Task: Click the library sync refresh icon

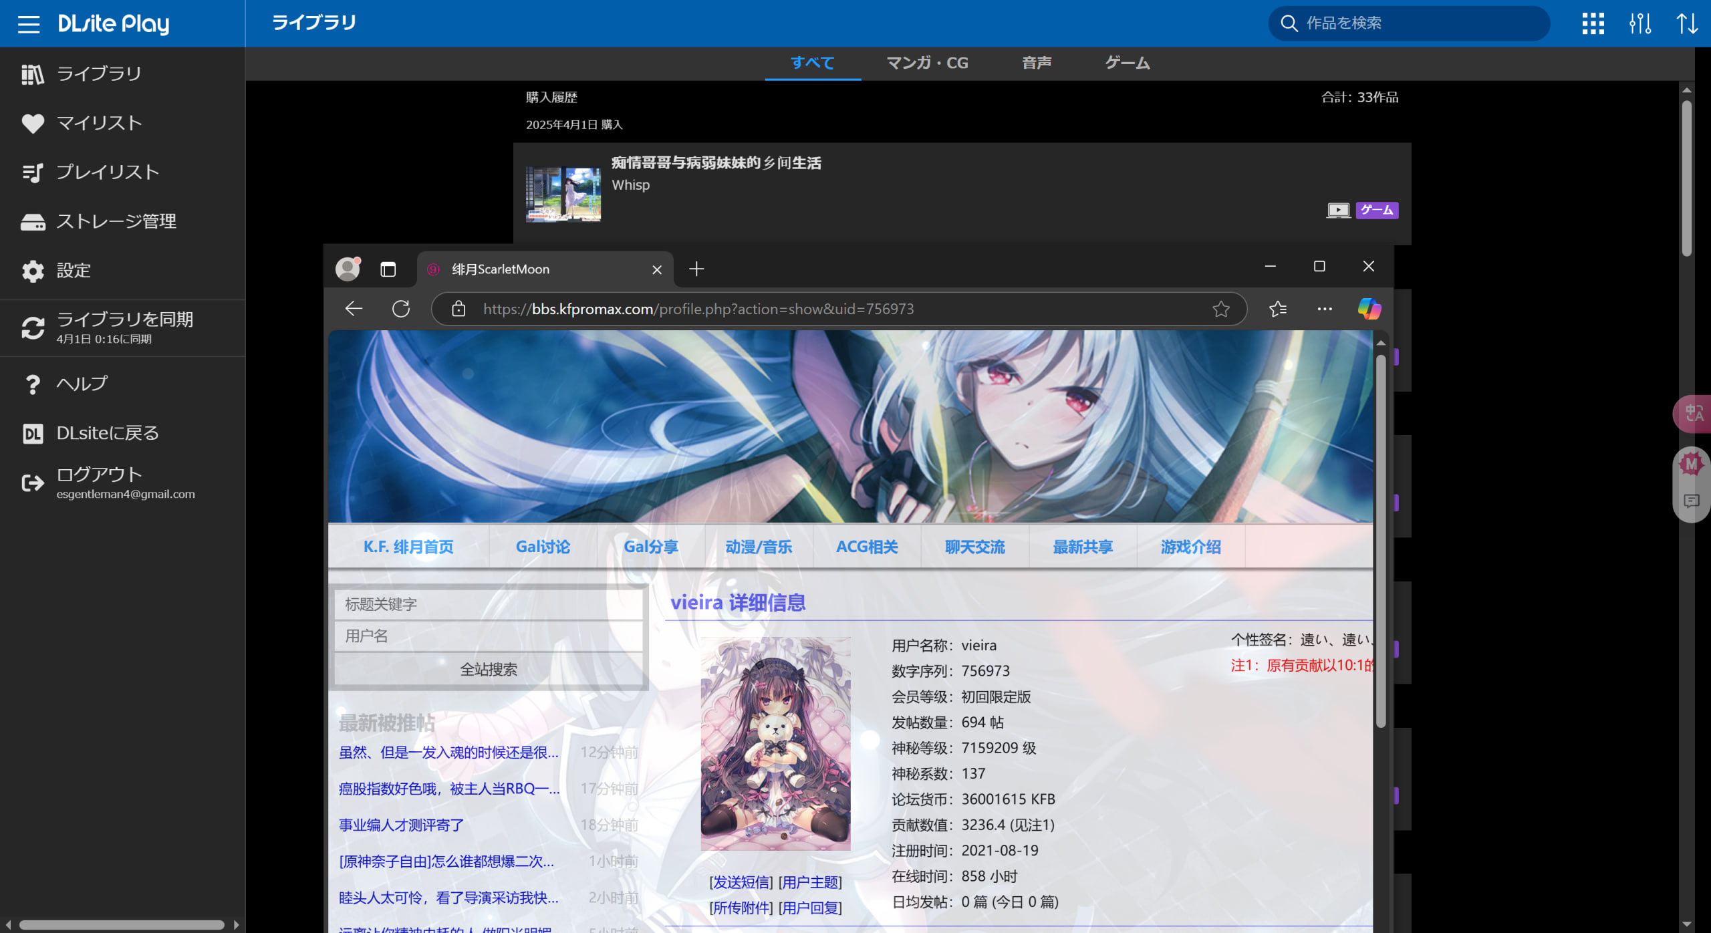Action: 32,328
